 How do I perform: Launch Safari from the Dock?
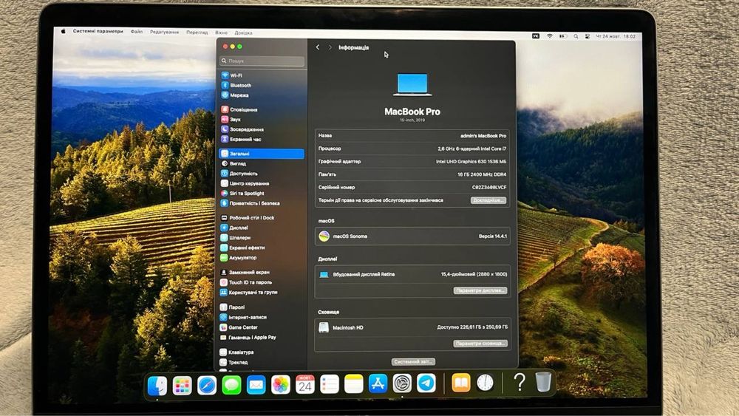pos(206,386)
